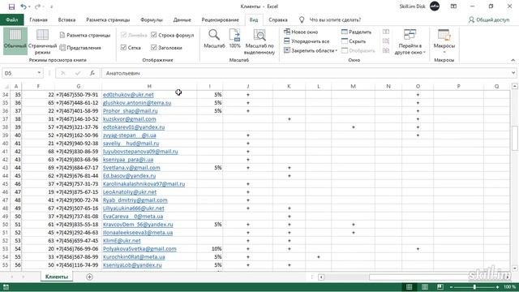Image resolution: width=519 pixels, height=292 pixels.
Task: Open a Новое окно
Action: 301,32
